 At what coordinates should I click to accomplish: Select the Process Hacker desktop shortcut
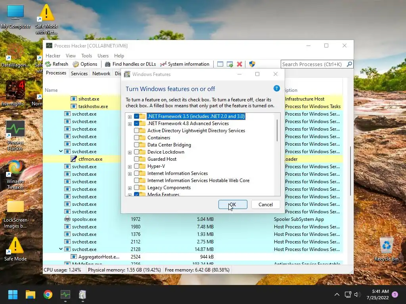(15, 136)
